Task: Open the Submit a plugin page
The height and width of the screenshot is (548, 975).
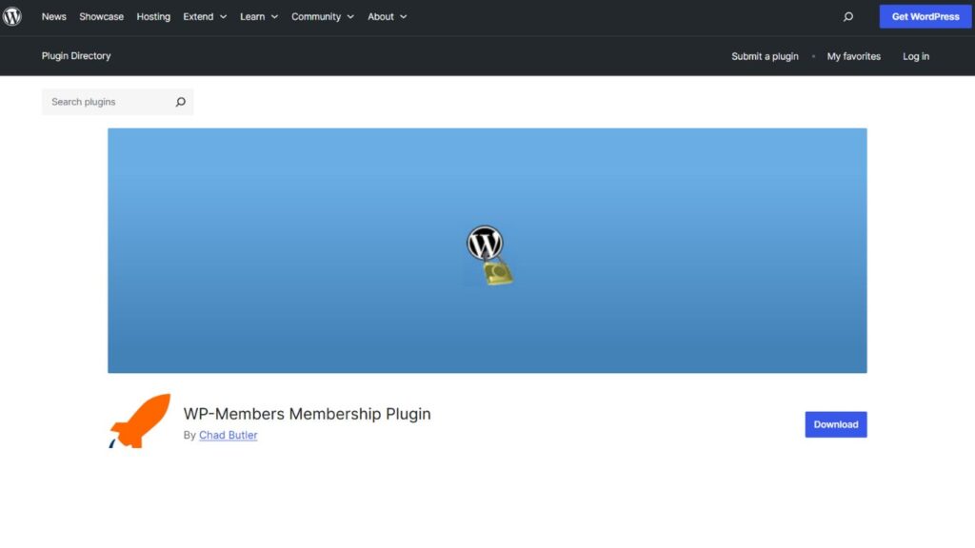Action: click(x=765, y=56)
